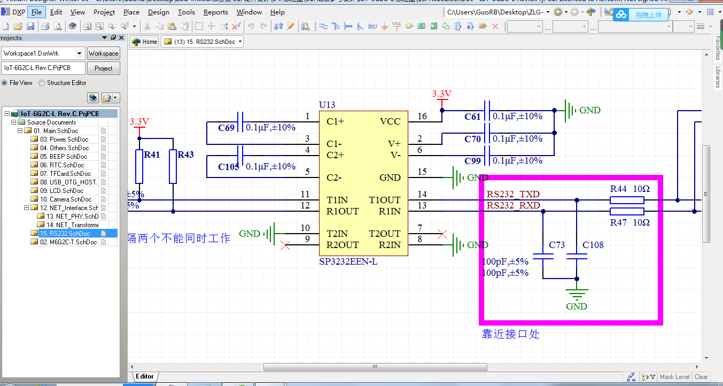
Task: Select 10. Camera.SchDoc in project tree
Action: coord(66,199)
